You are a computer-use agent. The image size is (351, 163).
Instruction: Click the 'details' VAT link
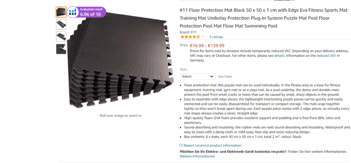pyautogui.click(x=279, y=55)
